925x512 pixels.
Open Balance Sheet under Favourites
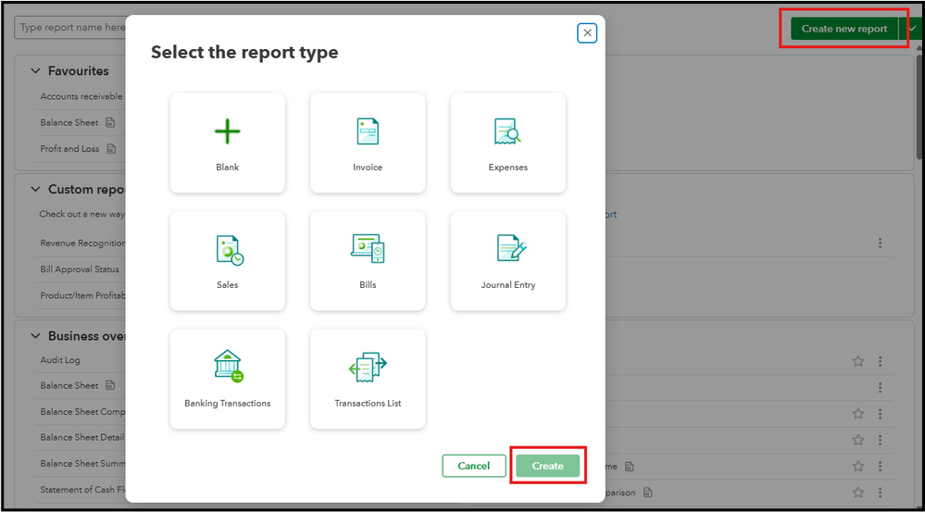pos(69,123)
